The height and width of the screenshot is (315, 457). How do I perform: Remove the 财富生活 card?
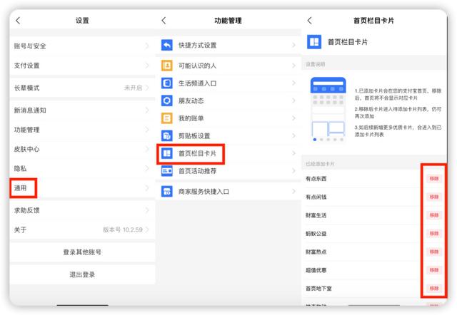pyautogui.click(x=434, y=215)
